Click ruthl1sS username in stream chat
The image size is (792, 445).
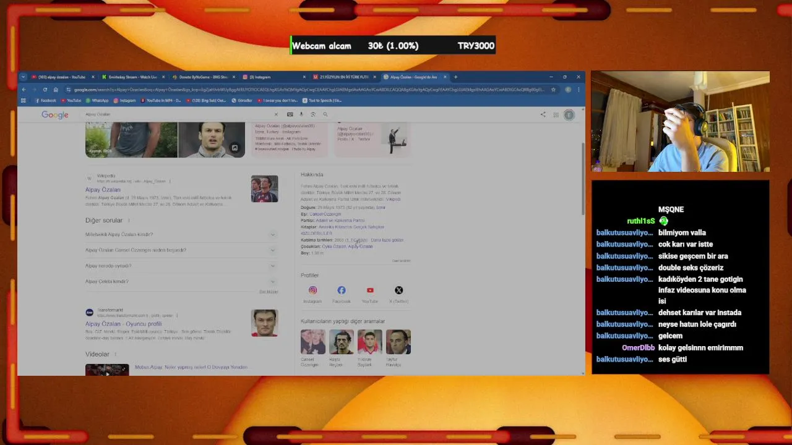click(x=640, y=221)
